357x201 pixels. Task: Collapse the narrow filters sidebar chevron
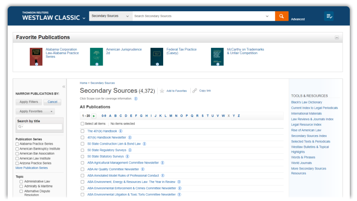pos(64,87)
